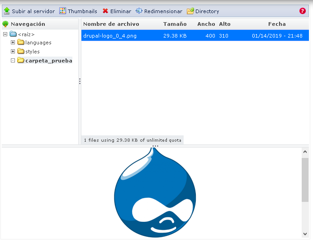The width and height of the screenshot is (313, 244).
Task: Click the quota status text
Action: 133,140
